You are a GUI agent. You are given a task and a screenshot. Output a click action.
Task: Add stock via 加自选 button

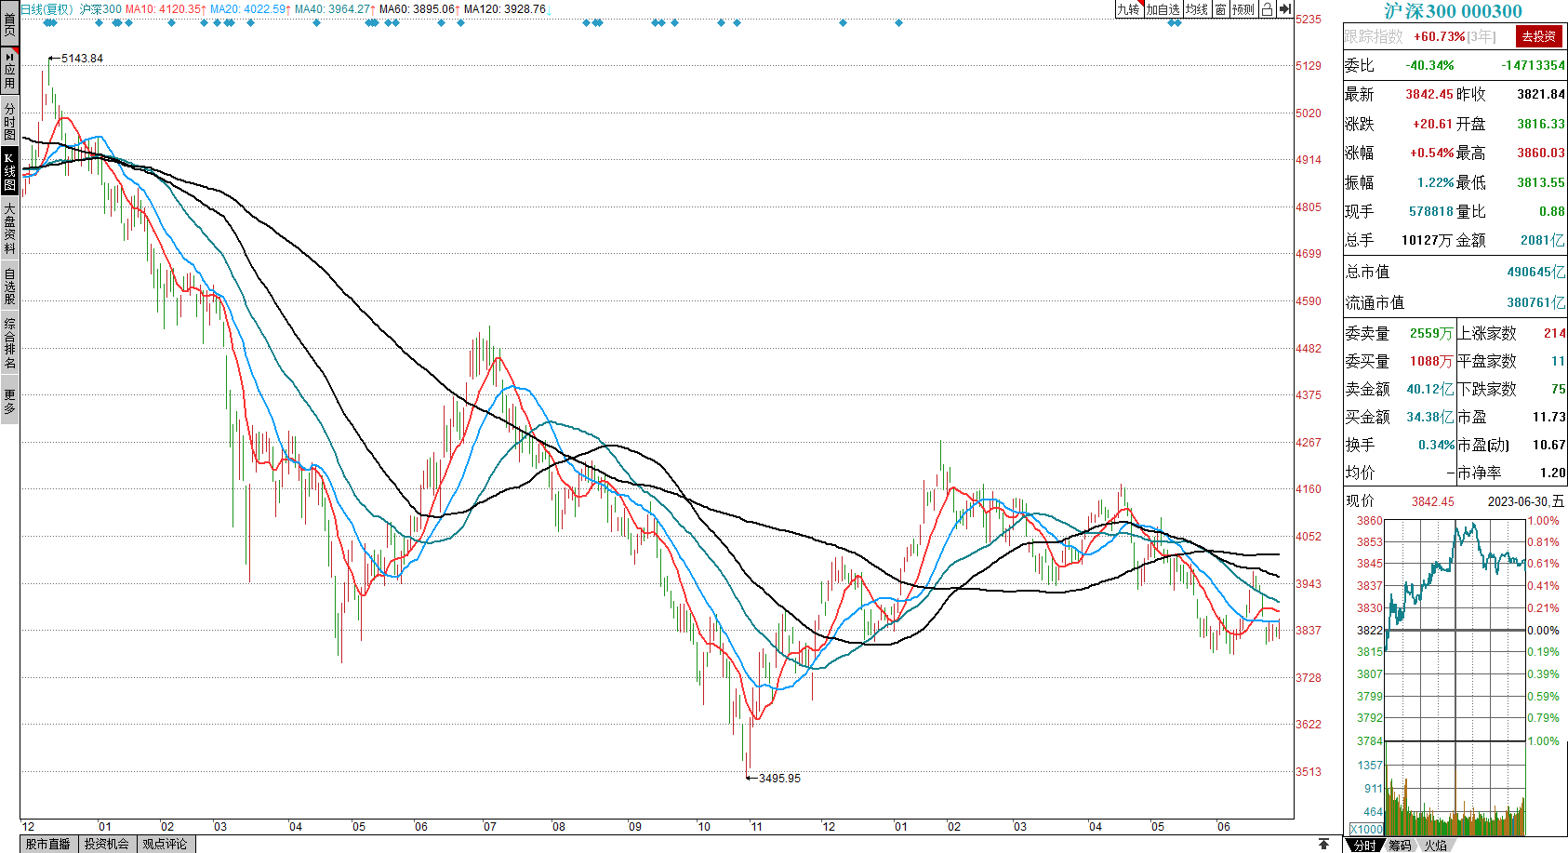[x=1163, y=9]
